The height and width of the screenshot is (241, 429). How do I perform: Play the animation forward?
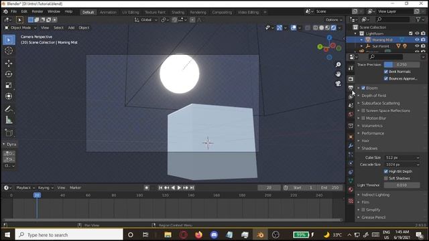pos(179,187)
